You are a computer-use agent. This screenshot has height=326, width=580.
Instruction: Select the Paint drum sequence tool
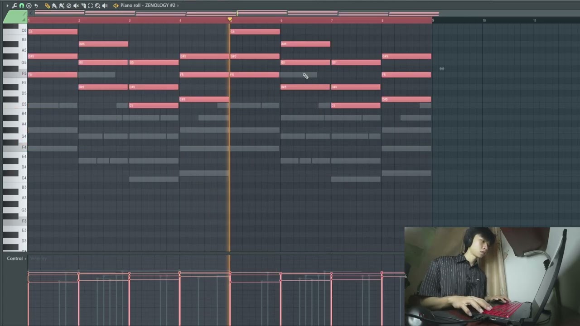(x=62, y=6)
